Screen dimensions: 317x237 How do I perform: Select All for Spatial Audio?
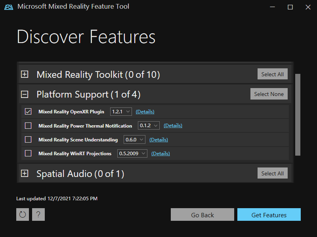pos(272,173)
